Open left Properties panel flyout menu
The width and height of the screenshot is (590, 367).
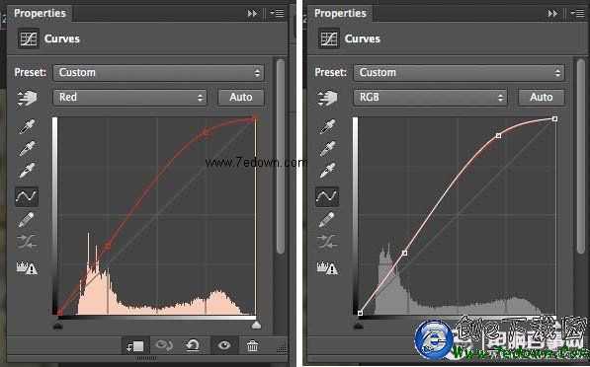[278, 14]
